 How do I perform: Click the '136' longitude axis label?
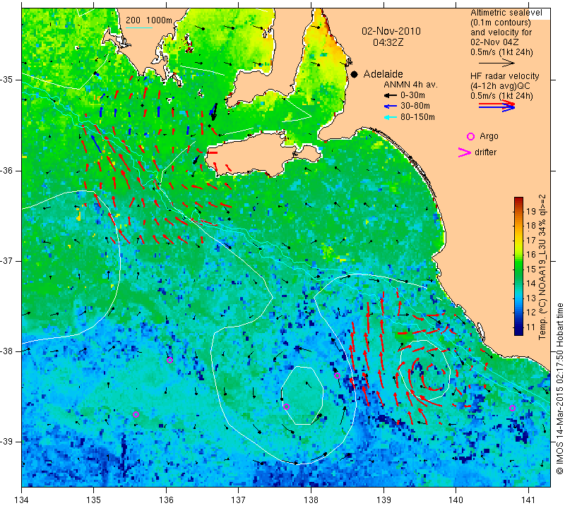pos(166,500)
